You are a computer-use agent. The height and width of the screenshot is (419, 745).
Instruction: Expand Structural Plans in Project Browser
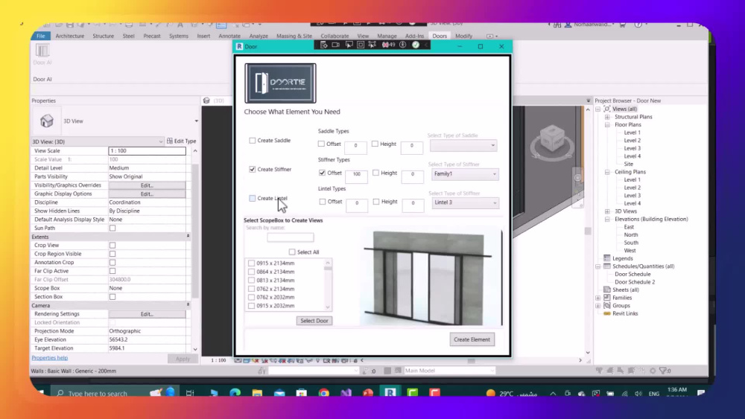pos(607,117)
